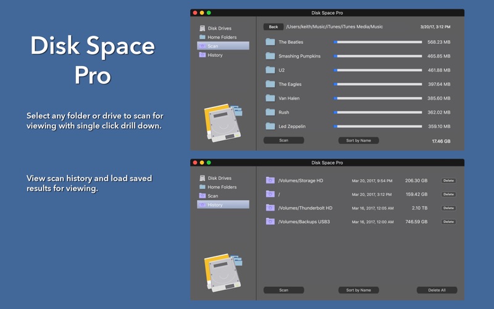Click the /Volumes/Backups USB3 path text
Image resolution: width=494 pixels, height=309 pixels.
(304, 222)
